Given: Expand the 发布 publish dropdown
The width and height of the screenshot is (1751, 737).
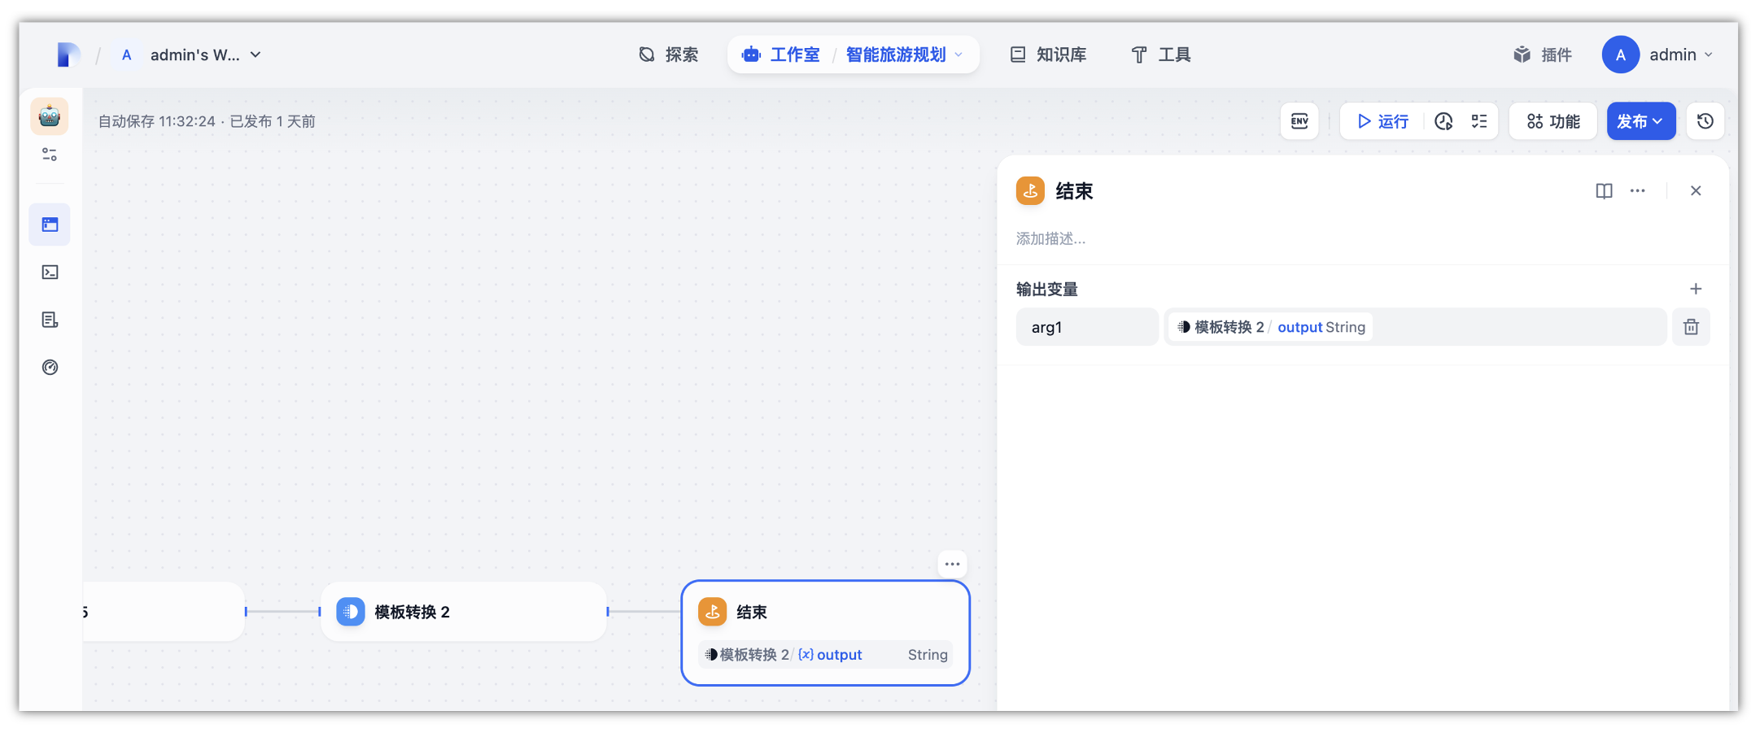Looking at the screenshot, I should (x=1641, y=121).
